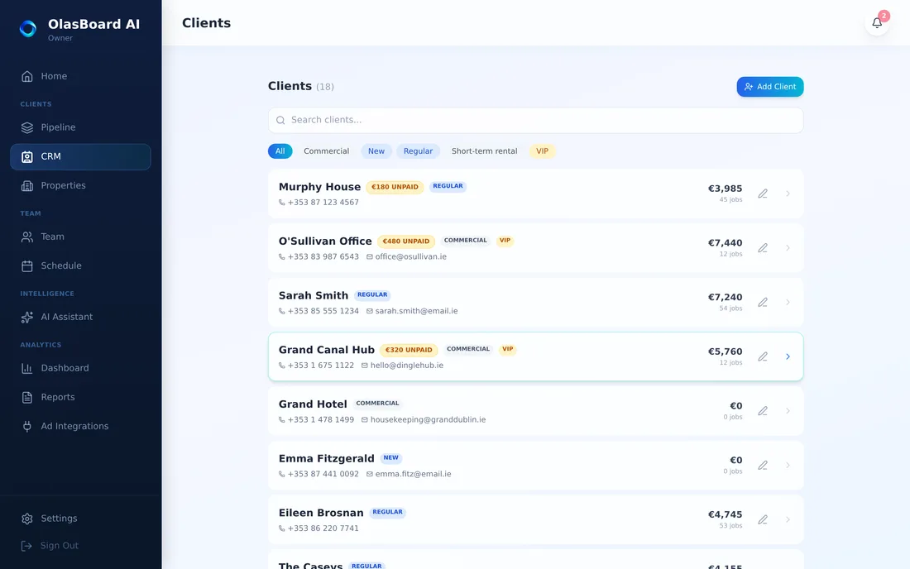Click the Add Client button

(770, 86)
